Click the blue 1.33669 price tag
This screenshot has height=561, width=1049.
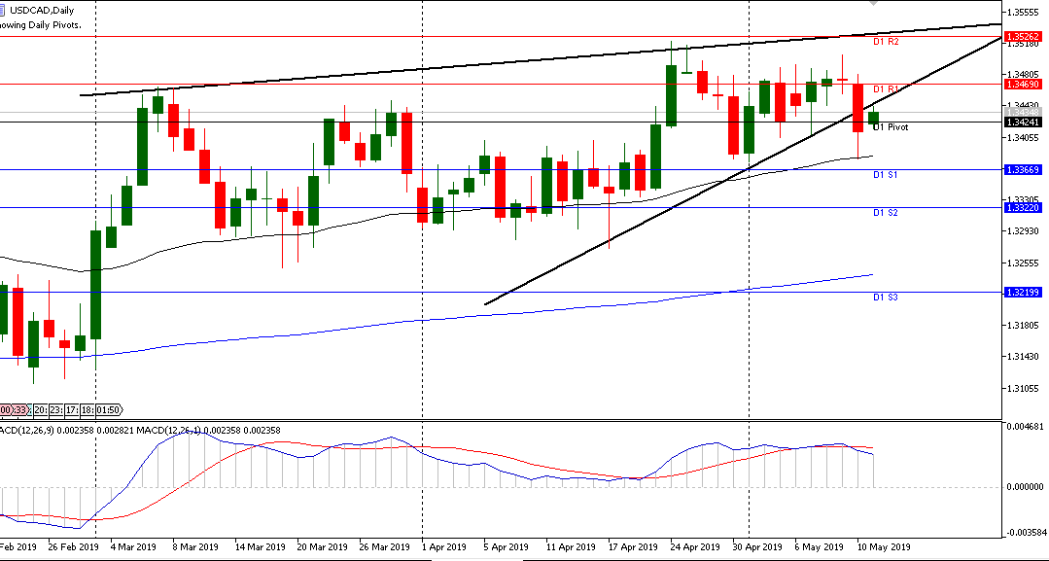pyautogui.click(x=1023, y=170)
